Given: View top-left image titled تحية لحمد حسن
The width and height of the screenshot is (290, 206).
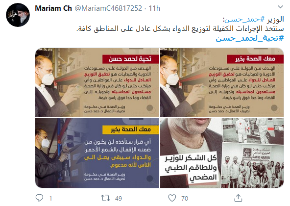Looking at the screenshot, I should pos(97,82).
